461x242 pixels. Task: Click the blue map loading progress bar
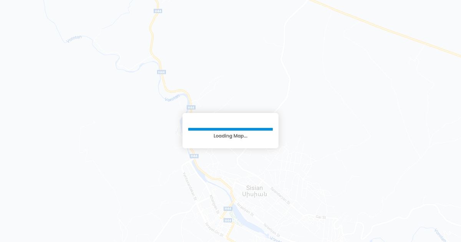(x=230, y=129)
